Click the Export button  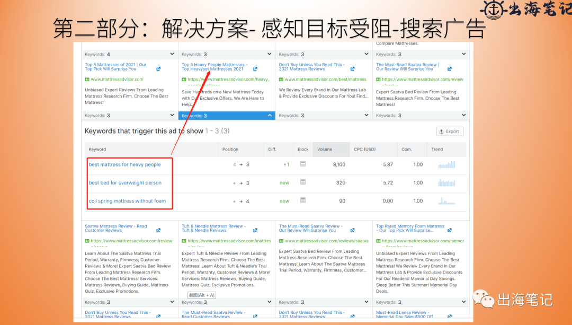(450, 131)
